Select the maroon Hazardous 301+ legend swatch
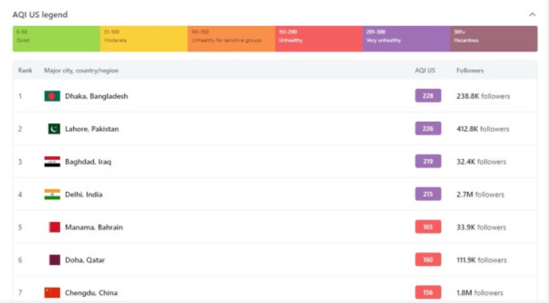Screen dimensions: 549x303 [493, 39]
